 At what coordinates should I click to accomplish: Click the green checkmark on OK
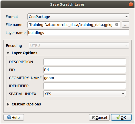point(118,117)
